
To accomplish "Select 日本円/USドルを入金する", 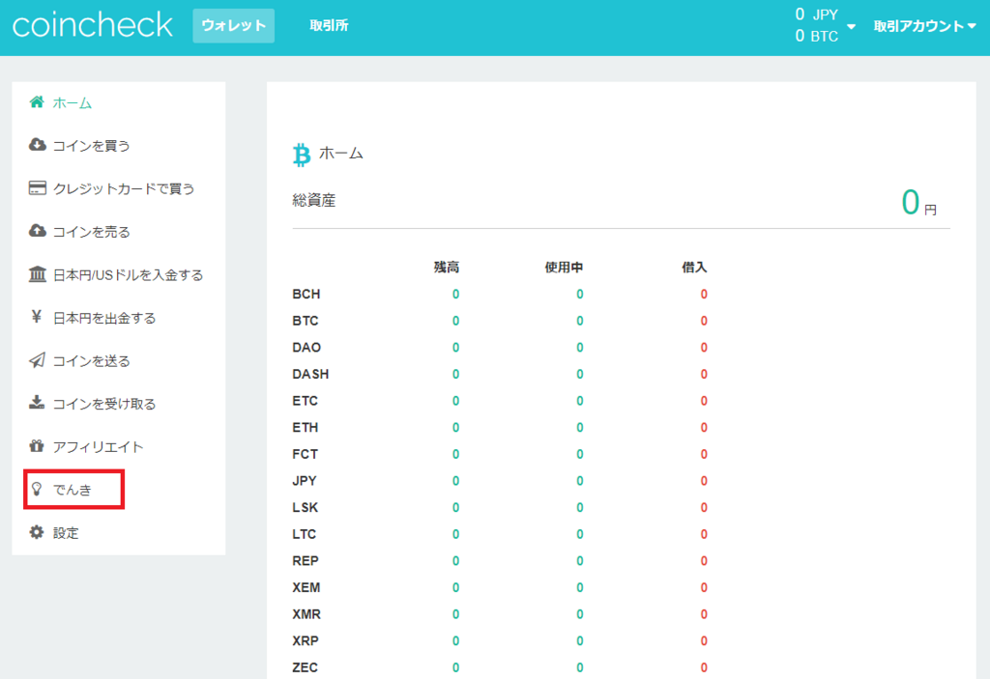I will (128, 274).
